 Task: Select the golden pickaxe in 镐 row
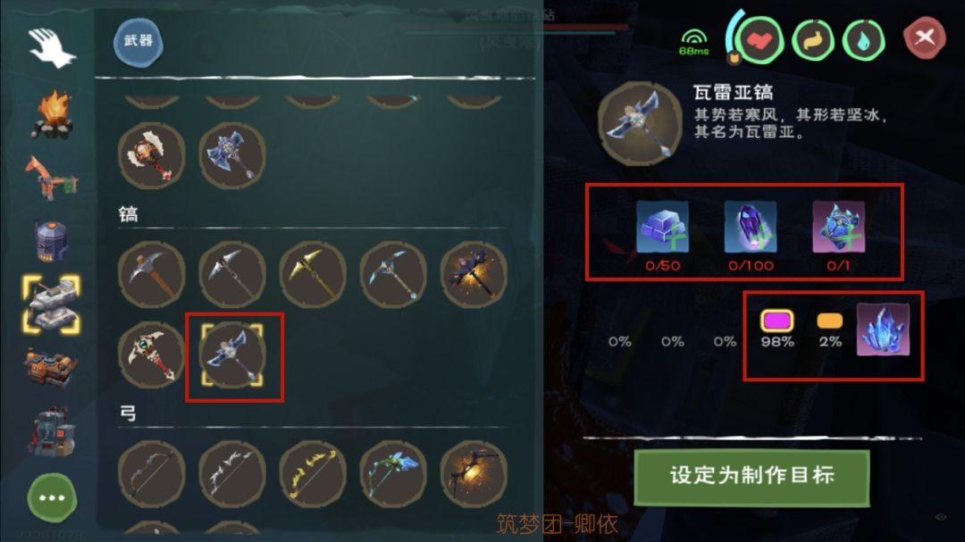pos(313,274)
